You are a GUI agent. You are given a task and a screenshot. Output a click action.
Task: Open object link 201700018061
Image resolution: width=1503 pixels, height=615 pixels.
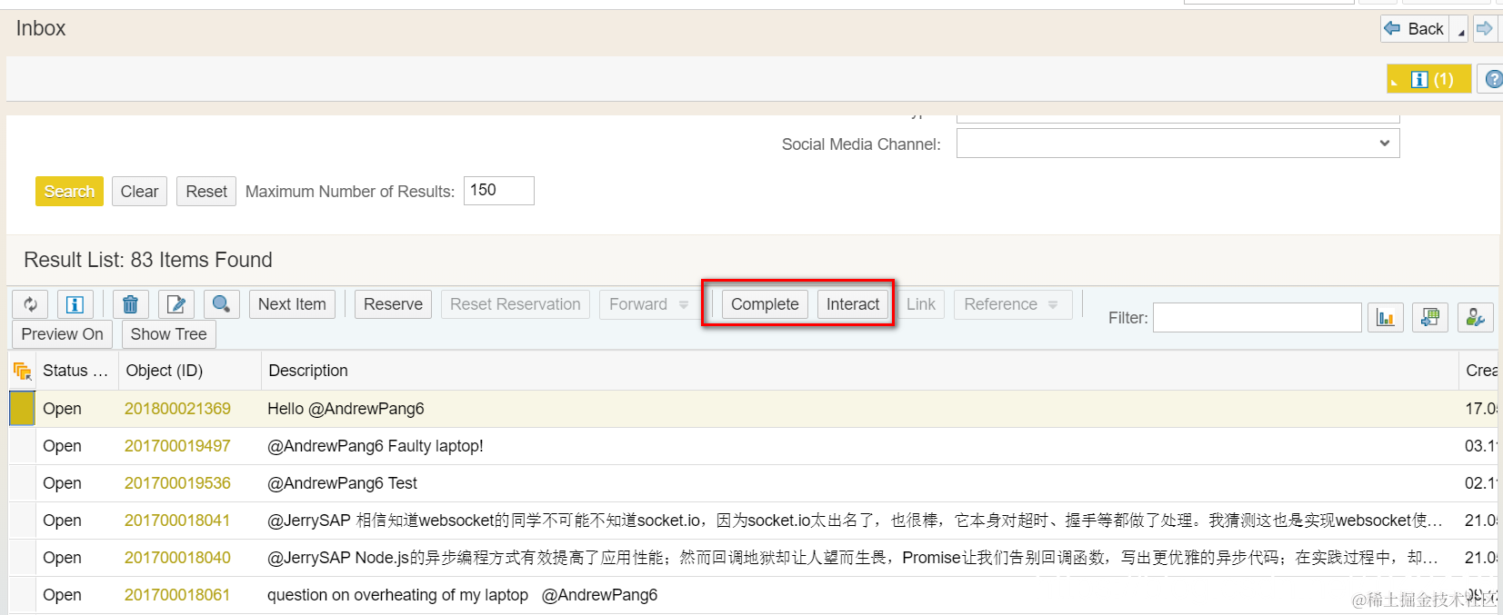pyautogui.click(x=177, y=595)
